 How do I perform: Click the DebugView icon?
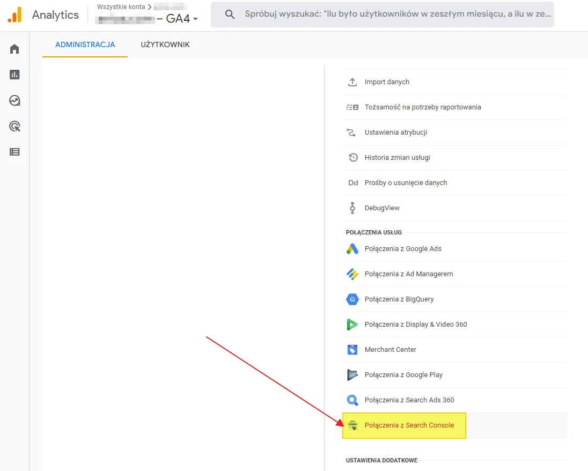[352, 208]
